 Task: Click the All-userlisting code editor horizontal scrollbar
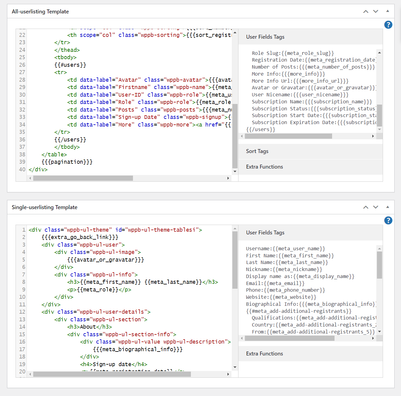(x=83, y=178)
